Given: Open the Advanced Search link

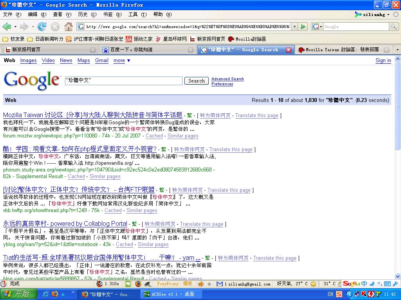Looking at the screenshot, I should [x=228, y=79].
